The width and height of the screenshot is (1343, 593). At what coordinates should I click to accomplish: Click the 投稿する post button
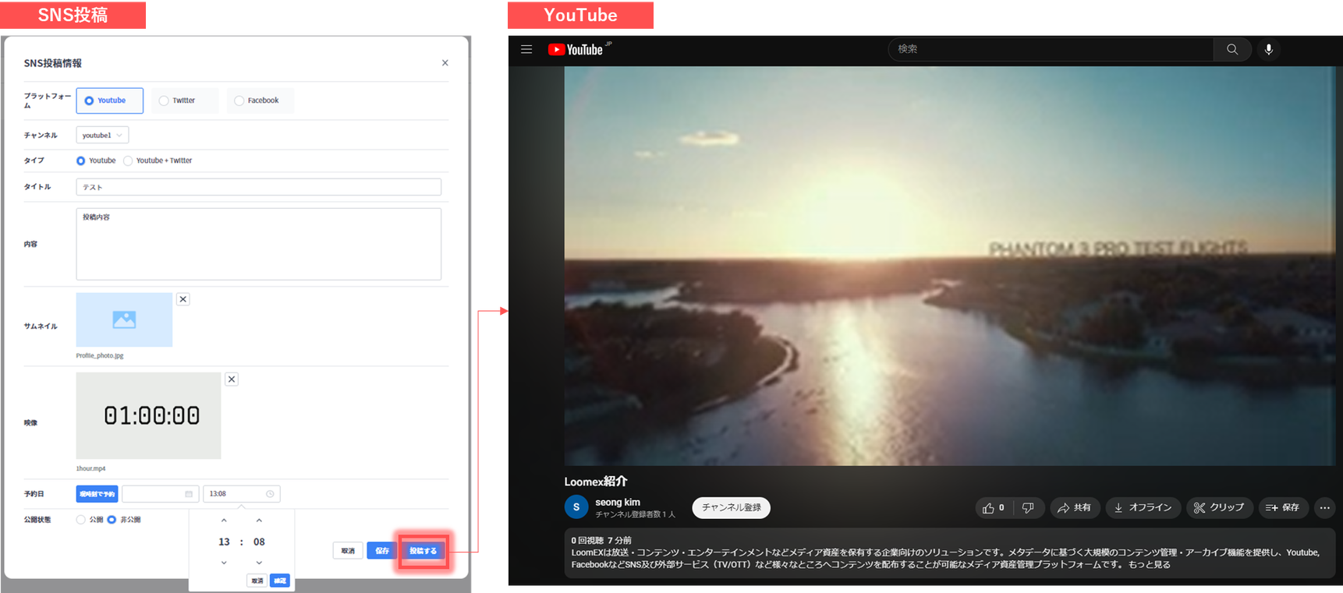[423, 551]
